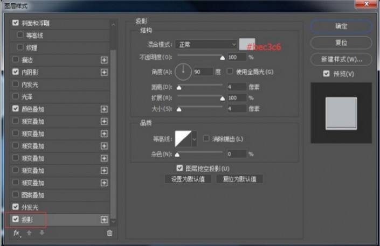The height and width of the screenshot is (246, 380).
Task: Click the 距离 pixel value field
Action: click(x=237, y=87)
